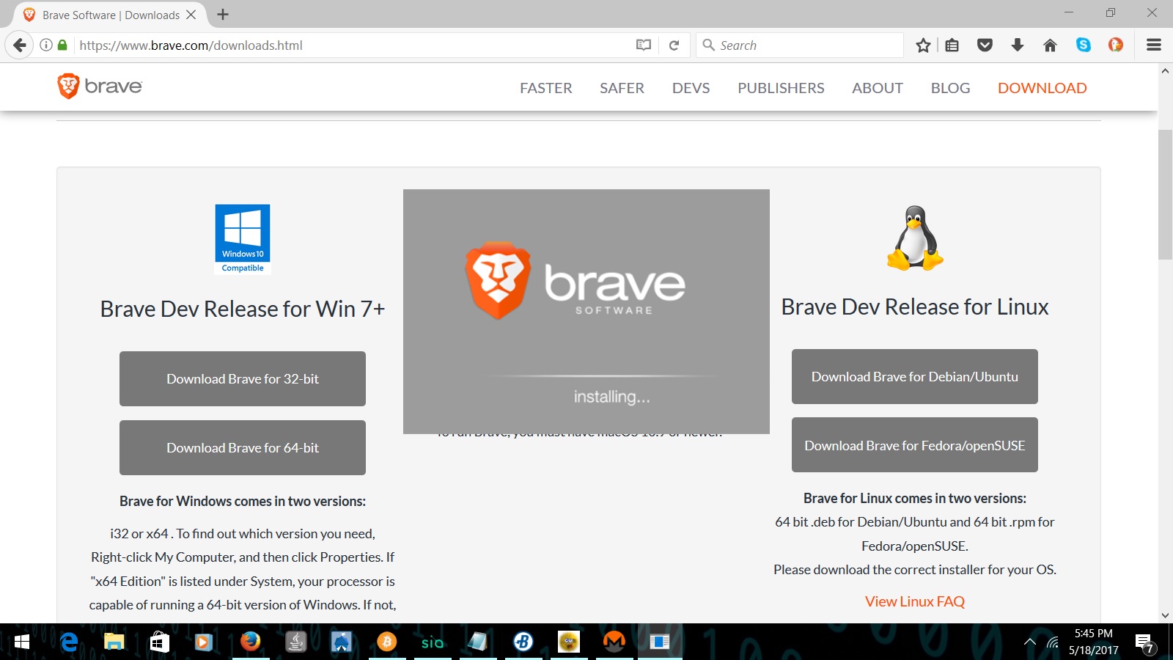This screenshot has height=660, width=1173.
Task: Click Windows 10 Compatible badge
Action: click(243, 239)
